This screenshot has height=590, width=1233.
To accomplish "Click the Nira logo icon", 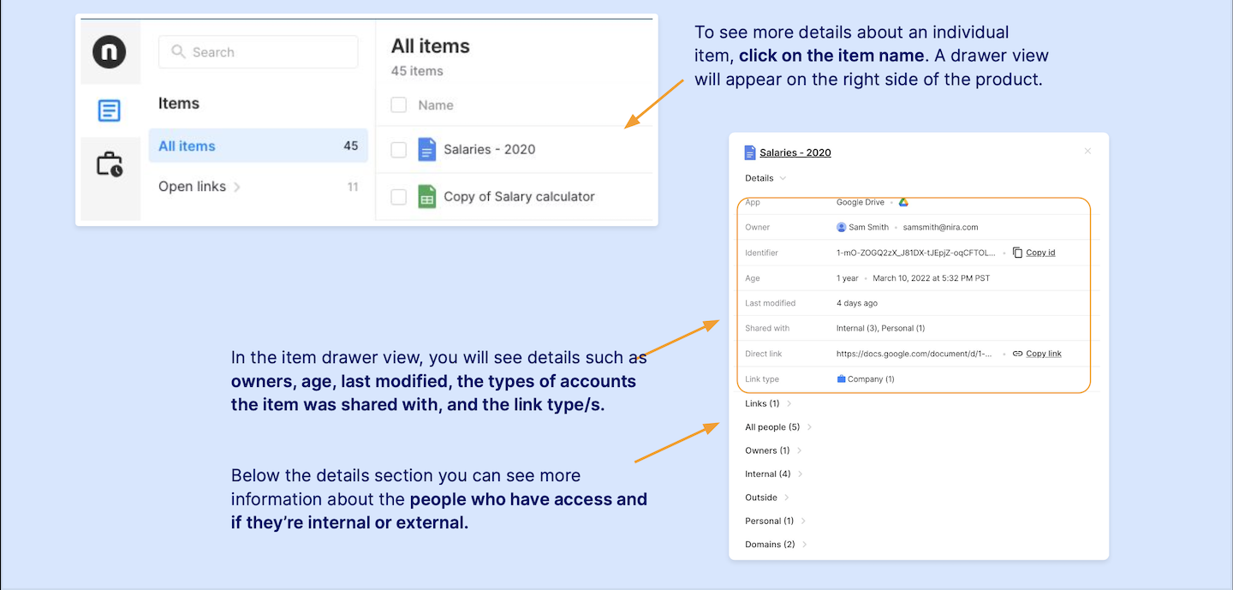I will point(110,52).
